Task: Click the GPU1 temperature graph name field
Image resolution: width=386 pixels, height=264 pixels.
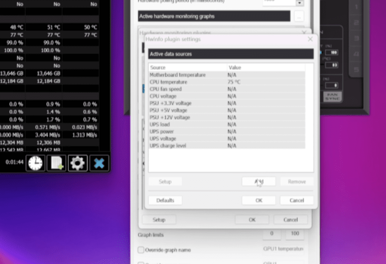Action: coord(283,249)
